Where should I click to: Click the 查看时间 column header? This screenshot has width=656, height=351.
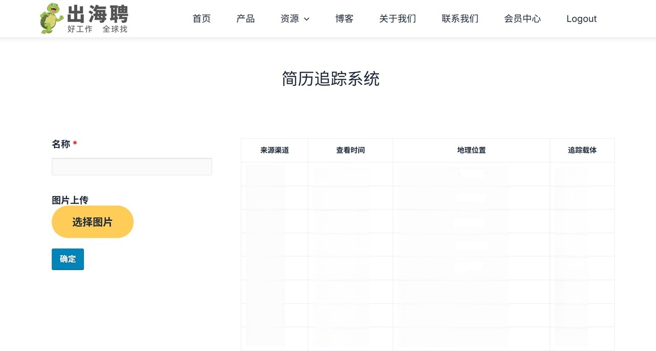click(350, 150)
